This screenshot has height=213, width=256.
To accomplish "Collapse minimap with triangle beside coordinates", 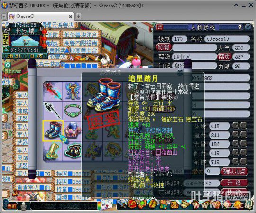I will 6,50.
